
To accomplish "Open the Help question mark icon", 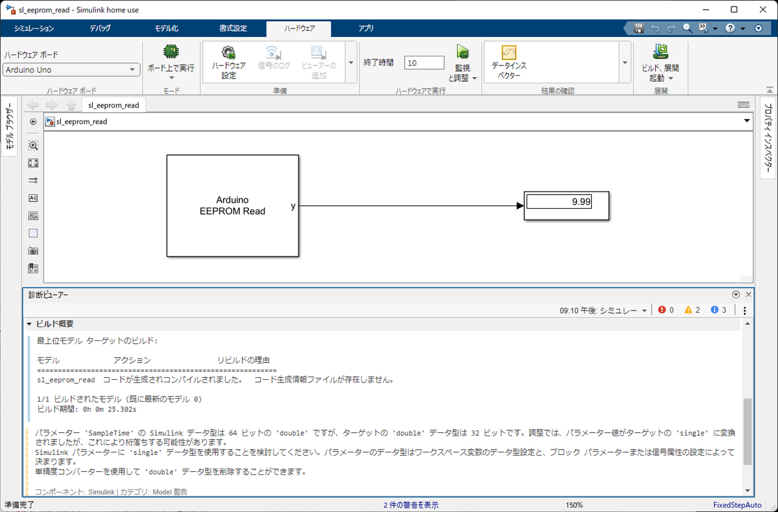I will coord(730,29).
